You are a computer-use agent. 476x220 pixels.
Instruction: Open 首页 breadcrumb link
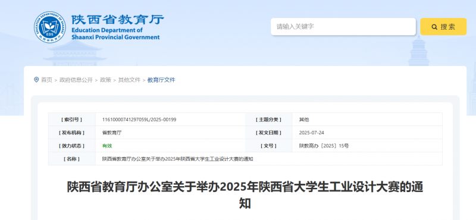tap(47, 80)
